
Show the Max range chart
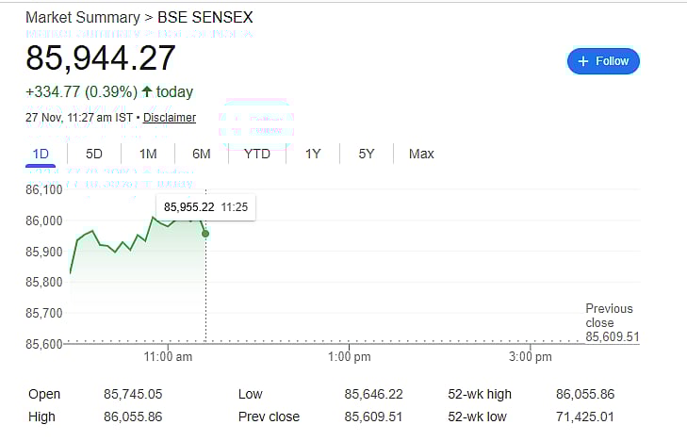(x=421, y=154)
